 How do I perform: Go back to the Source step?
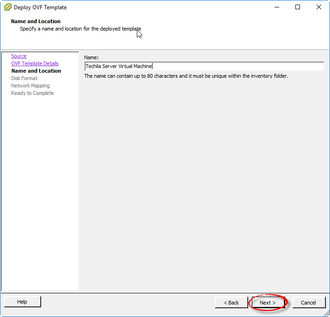(x=19, y=56)
